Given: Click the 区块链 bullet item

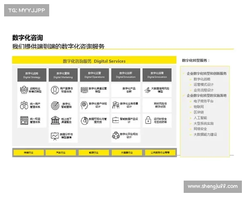Looking at the screenshot, I should (198, 112).
